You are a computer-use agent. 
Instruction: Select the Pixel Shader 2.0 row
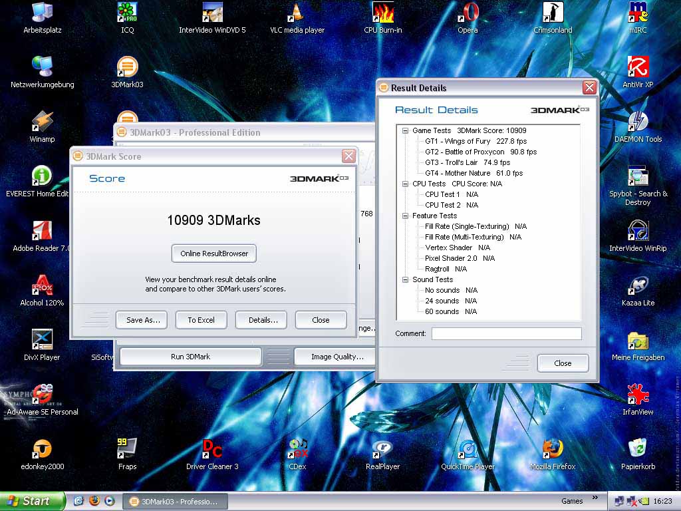click(x=460, y=258)
